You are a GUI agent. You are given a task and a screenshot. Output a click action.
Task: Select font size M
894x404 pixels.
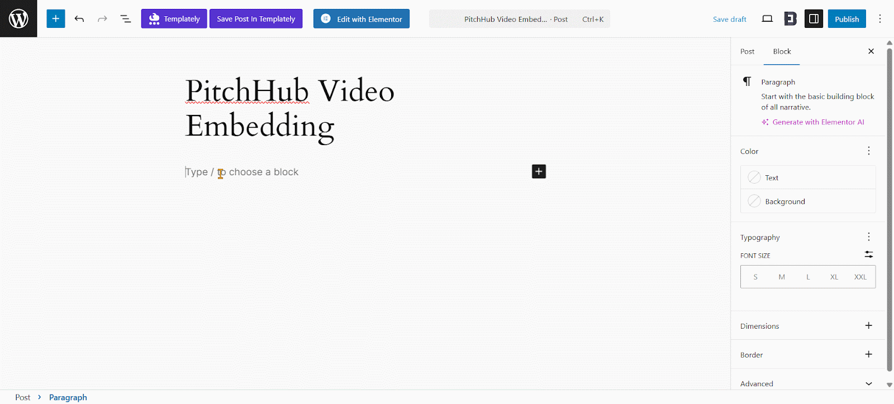(782, 277)
